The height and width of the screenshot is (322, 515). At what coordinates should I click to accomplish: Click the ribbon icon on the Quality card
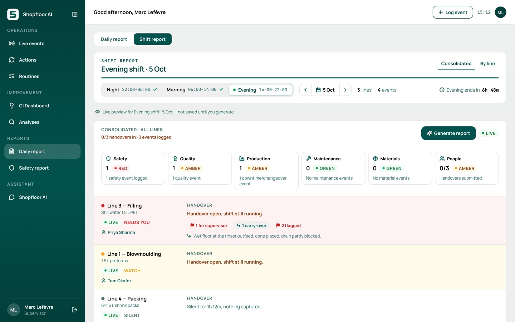[175, 158]
